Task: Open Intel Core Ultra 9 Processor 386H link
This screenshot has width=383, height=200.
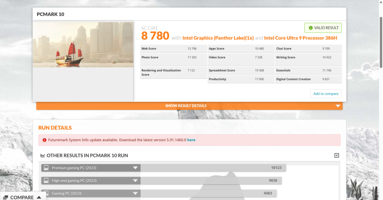Action: pos(300,38)
